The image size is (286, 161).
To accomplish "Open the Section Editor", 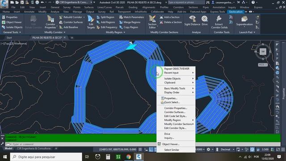I will pos(152,22).
